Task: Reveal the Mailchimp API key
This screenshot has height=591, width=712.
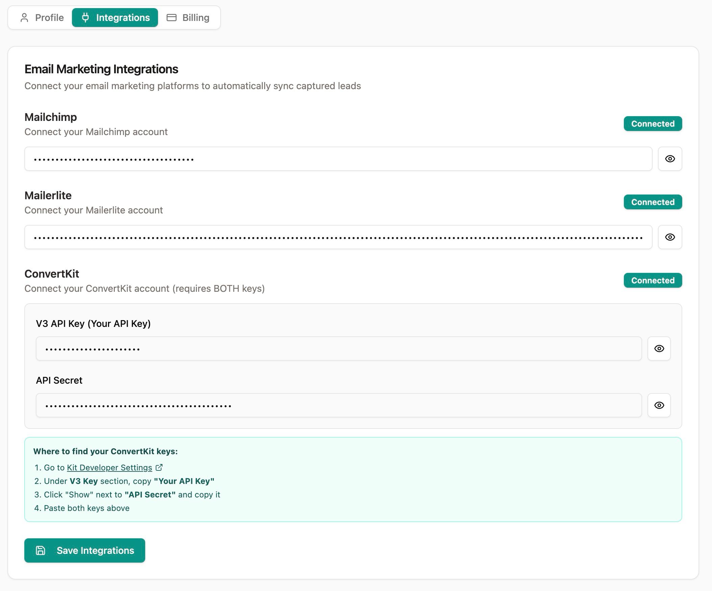Action: 670,159
